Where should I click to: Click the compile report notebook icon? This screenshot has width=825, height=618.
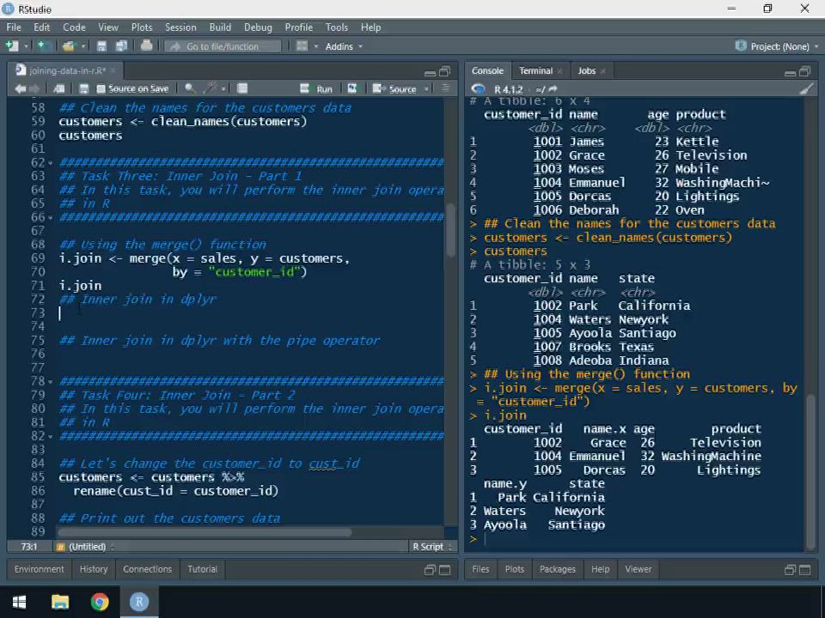pos(242,88)
